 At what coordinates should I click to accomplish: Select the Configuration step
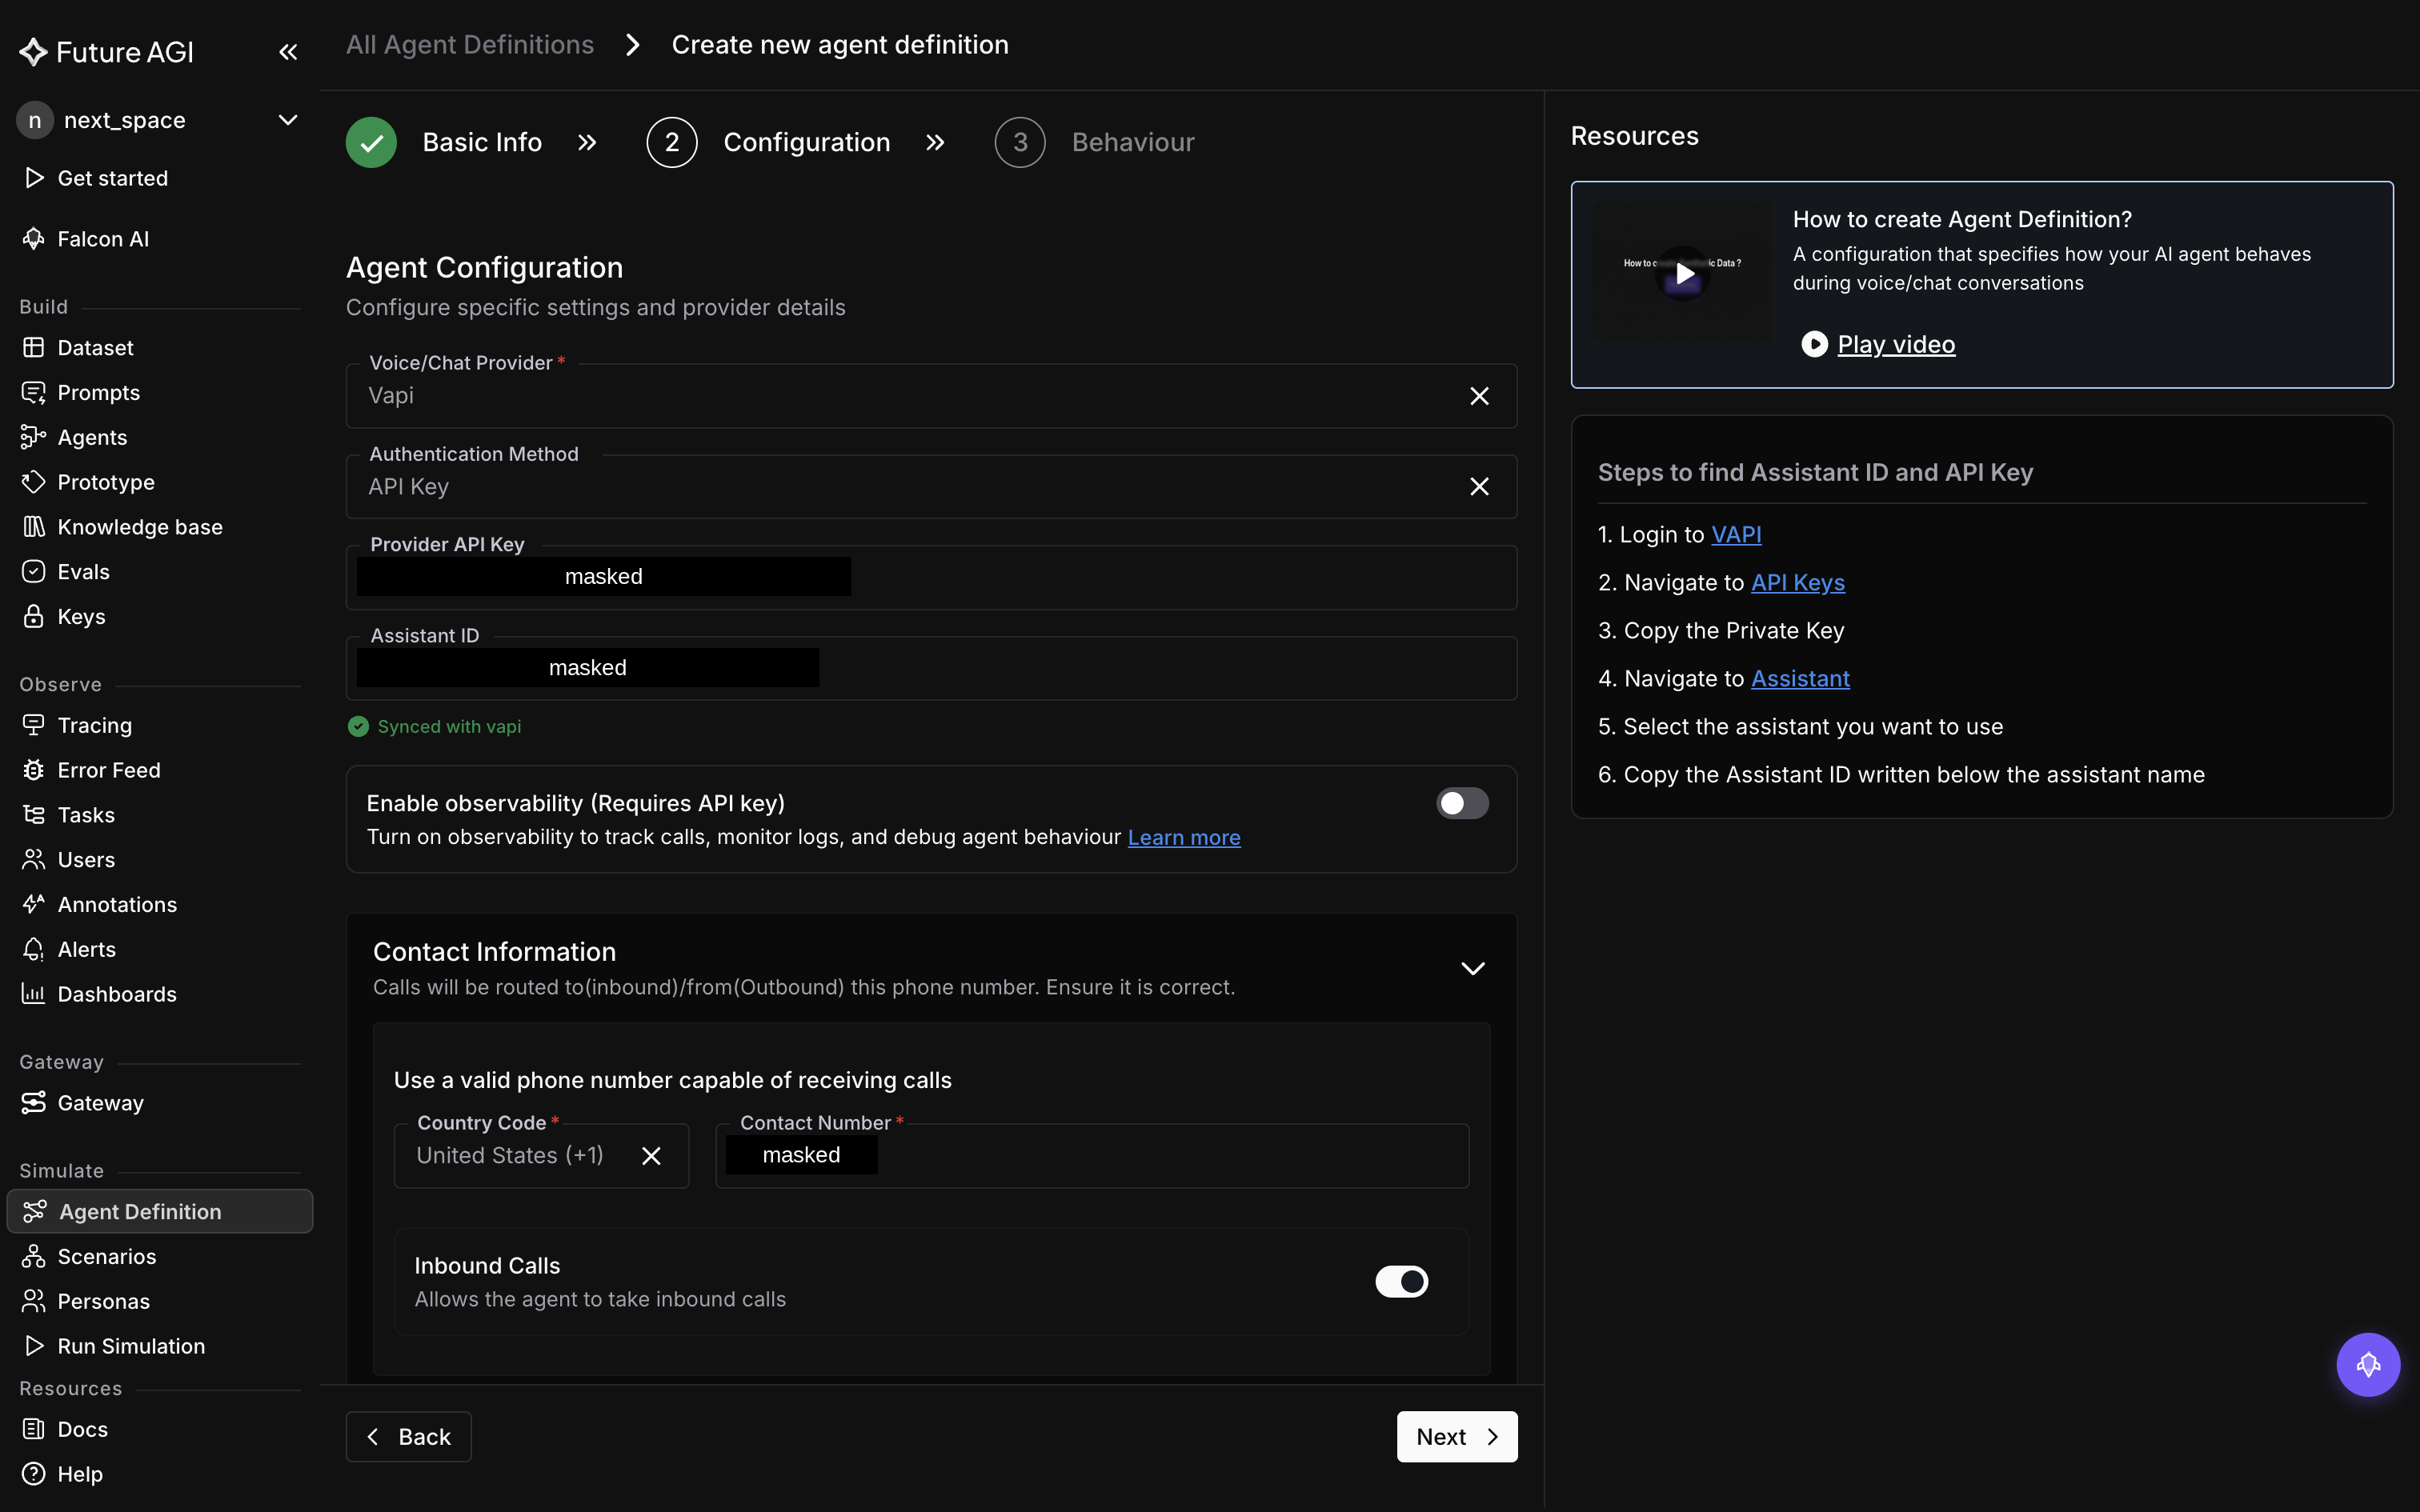point(768,142)
